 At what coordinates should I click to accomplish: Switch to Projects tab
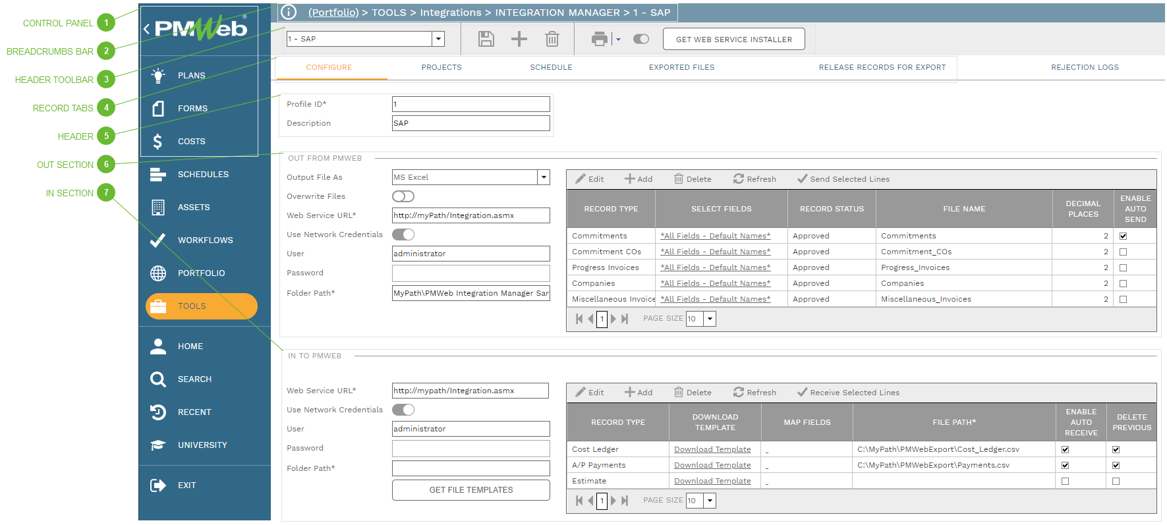point(441,67)
